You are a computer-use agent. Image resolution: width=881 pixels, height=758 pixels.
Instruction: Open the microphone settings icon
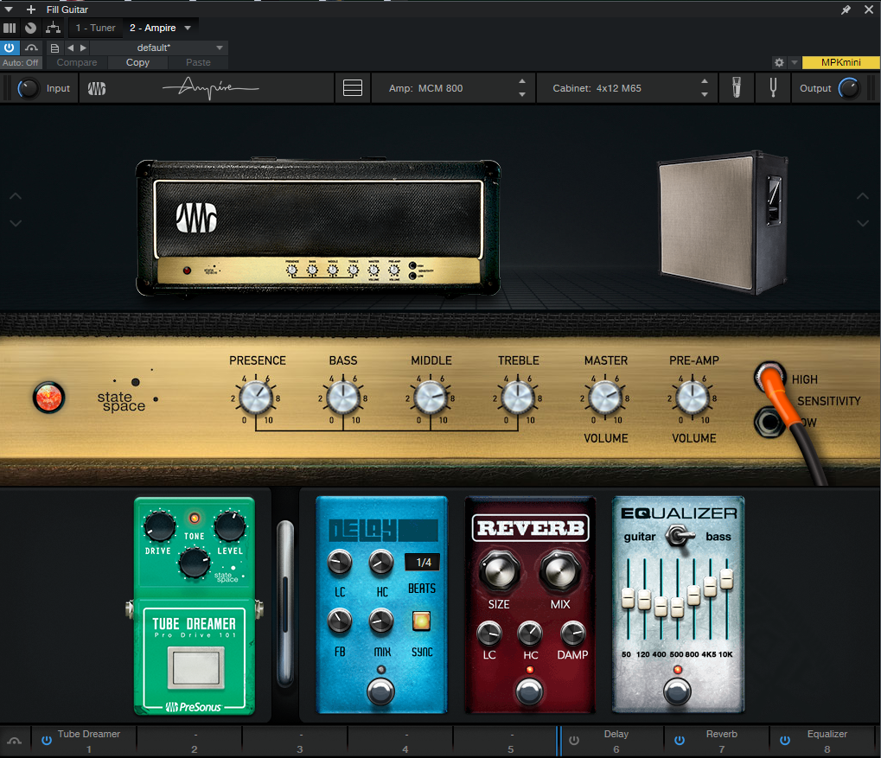point(736,87)
